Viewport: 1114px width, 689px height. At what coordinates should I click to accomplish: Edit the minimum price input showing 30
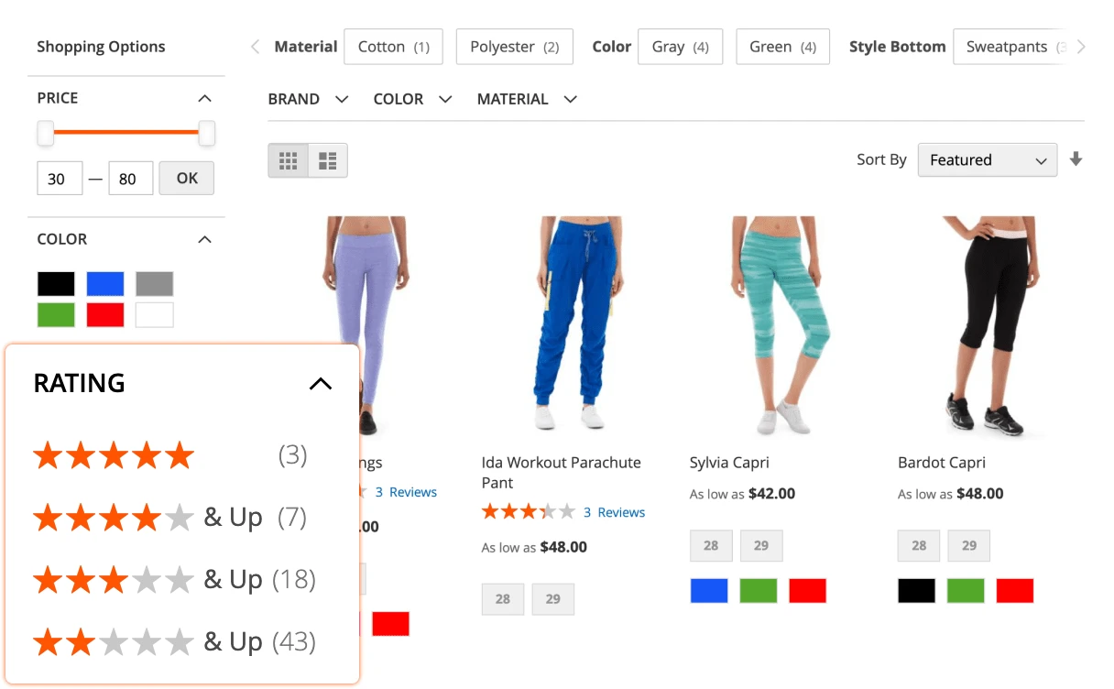60,178
